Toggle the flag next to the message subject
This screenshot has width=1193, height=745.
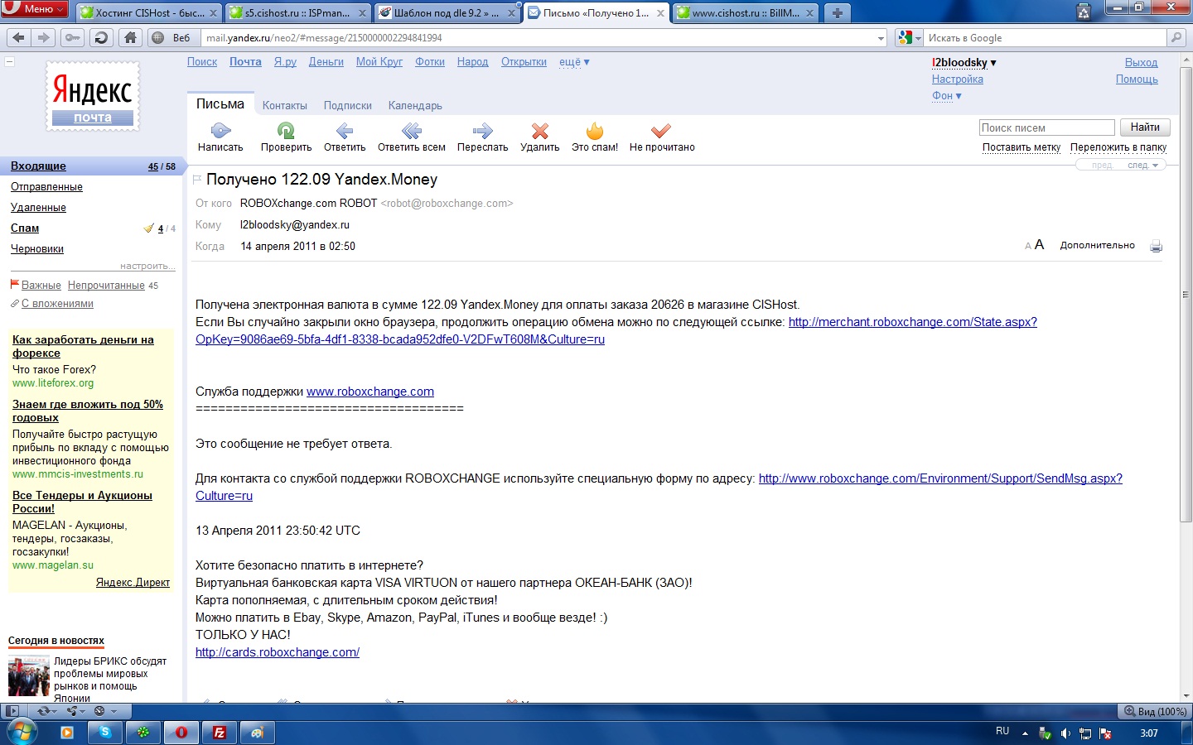[x=197, y=179]
